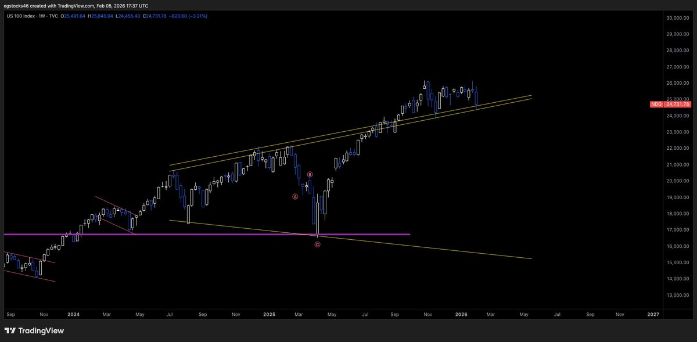Toggle the TVC exchange label in the legend
The image size is (697, 342).
click(54, 17)
